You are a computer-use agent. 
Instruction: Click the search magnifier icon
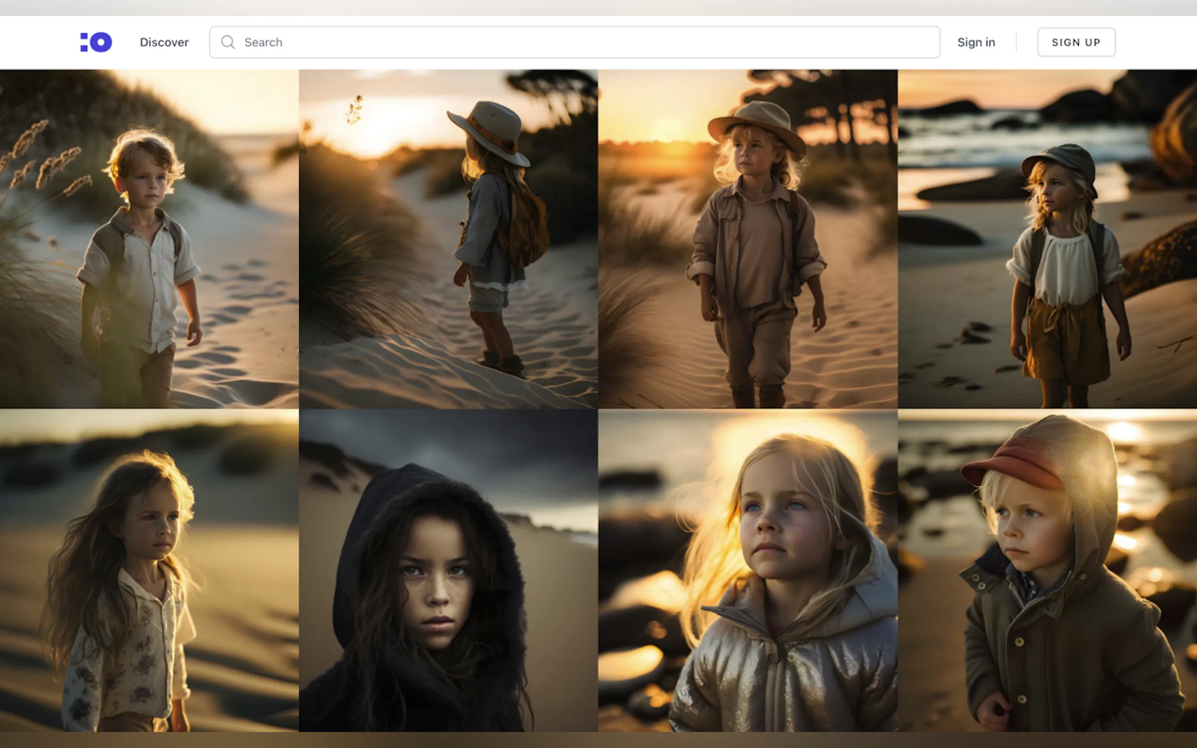point(228,42)
